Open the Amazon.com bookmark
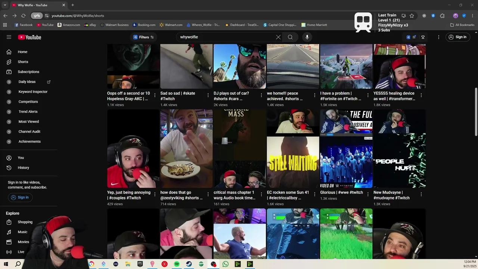 (69, 25)
